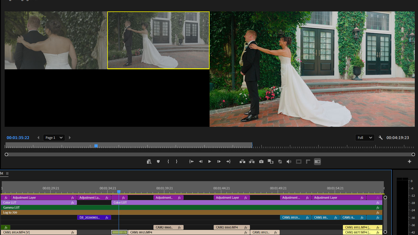The image size is (418, 235).
Task: Play the program monitor
Action: click(210, 162)
